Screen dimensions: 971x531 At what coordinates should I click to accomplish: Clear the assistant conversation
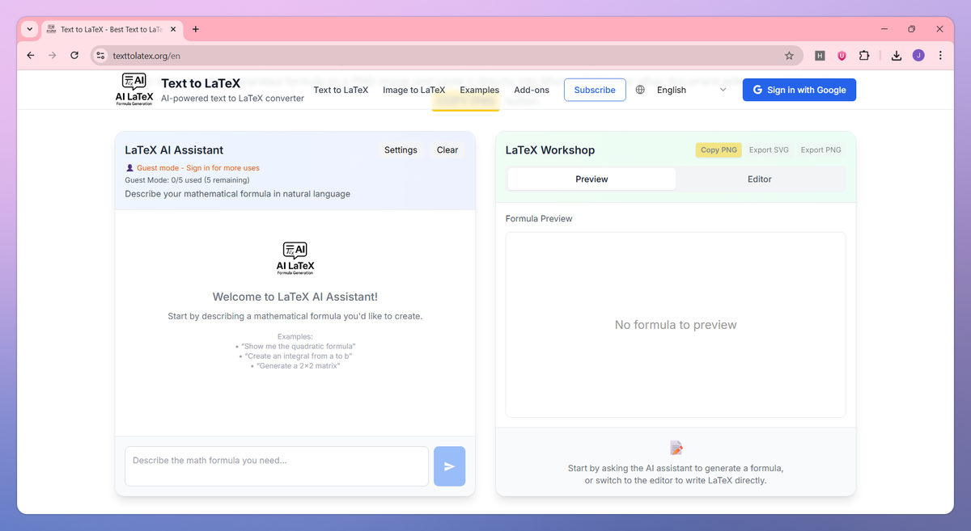point(447,150)
